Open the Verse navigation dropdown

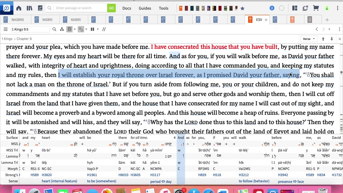pyautogui.click(x=309, y=39)
